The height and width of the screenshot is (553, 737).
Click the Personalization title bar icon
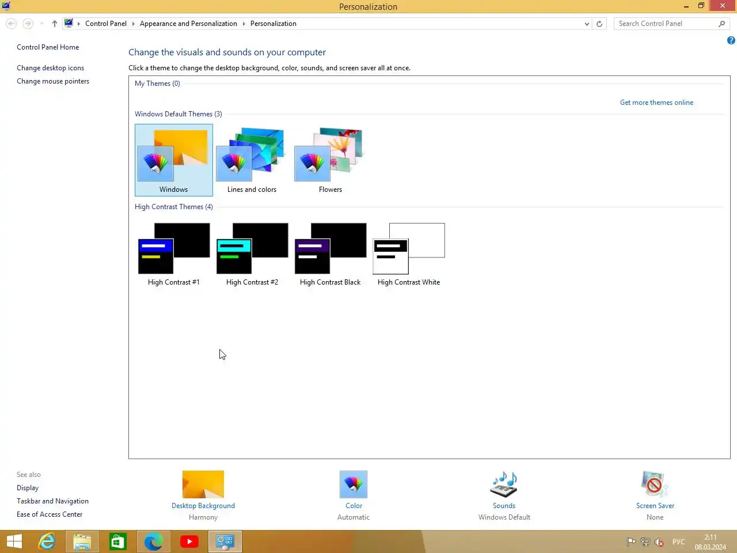click(x=6, y=6)
